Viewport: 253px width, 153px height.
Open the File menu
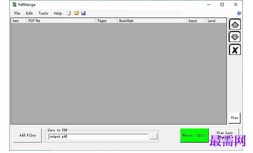[x=17, y=13]
